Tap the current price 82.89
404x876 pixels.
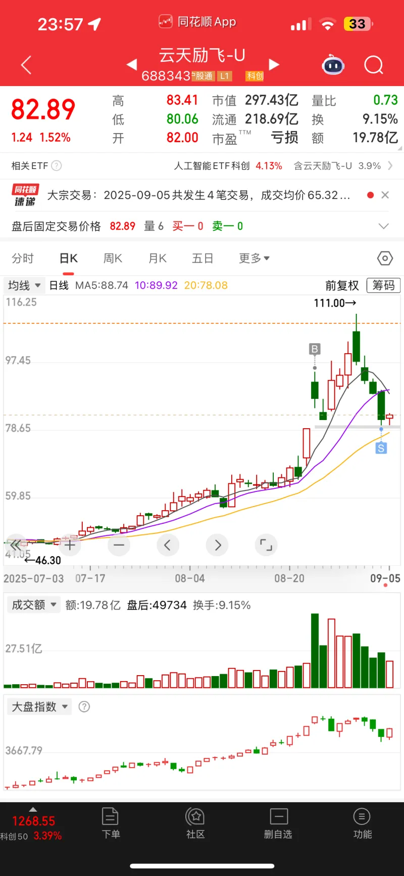[x=43, y=109]
